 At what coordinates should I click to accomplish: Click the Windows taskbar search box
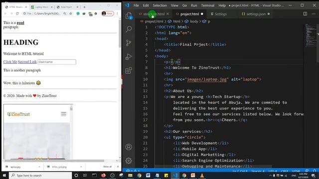(x=40, y=176)
